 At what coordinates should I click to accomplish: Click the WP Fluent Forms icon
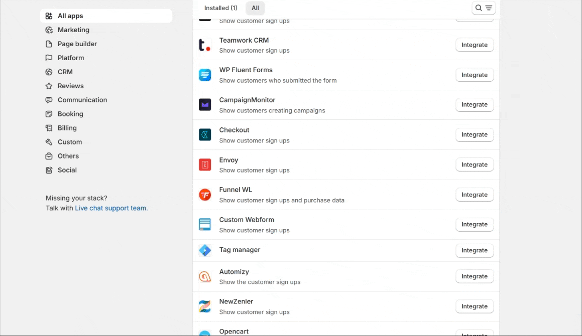coord(205,75)
